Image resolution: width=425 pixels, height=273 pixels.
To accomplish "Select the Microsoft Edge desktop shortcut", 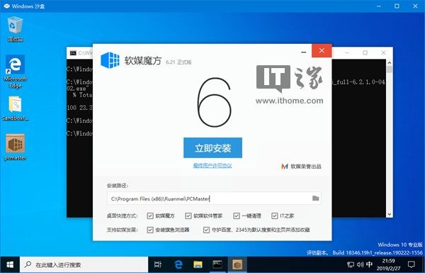I will (x=15, y=72).
